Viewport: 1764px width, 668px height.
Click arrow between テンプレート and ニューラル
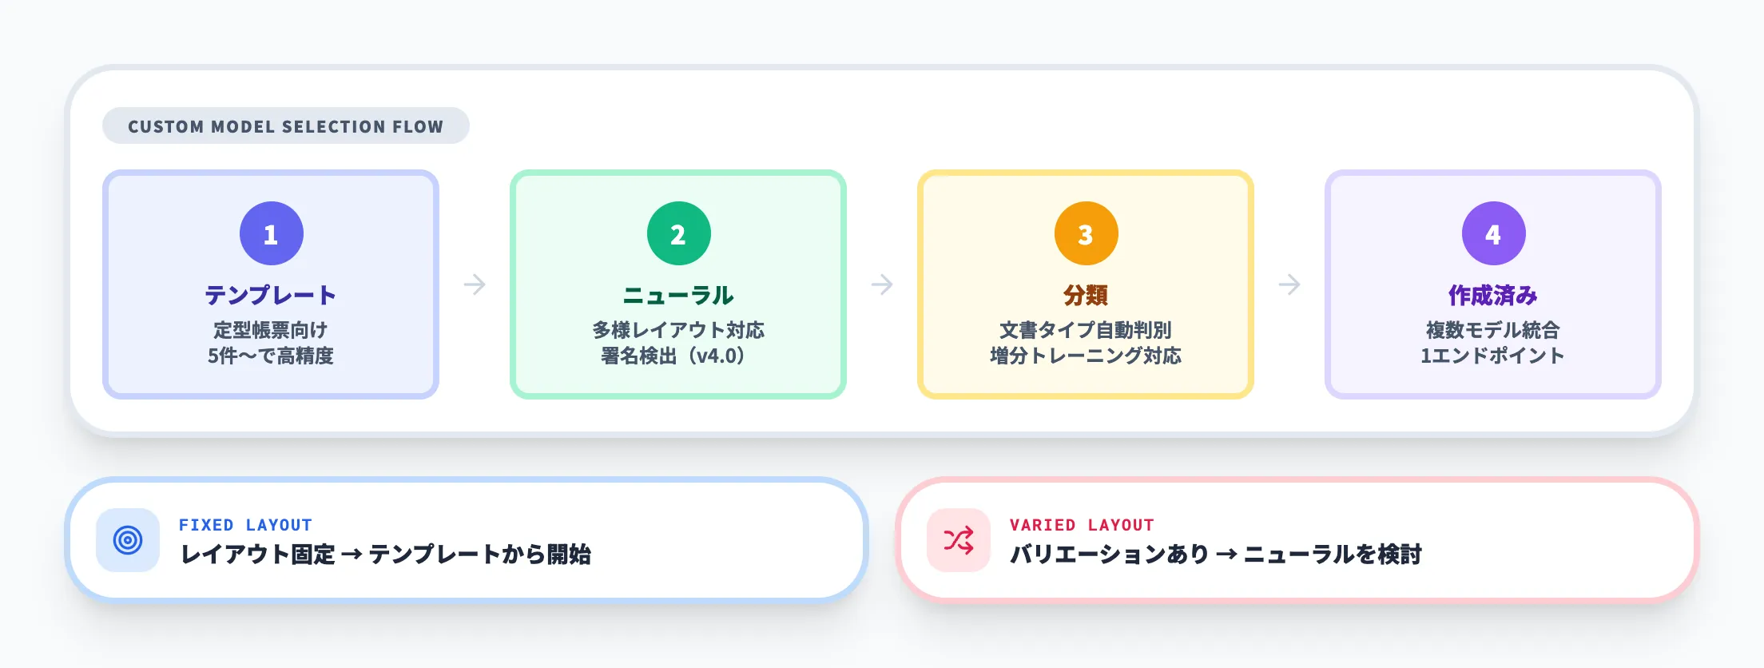(475, 284)
